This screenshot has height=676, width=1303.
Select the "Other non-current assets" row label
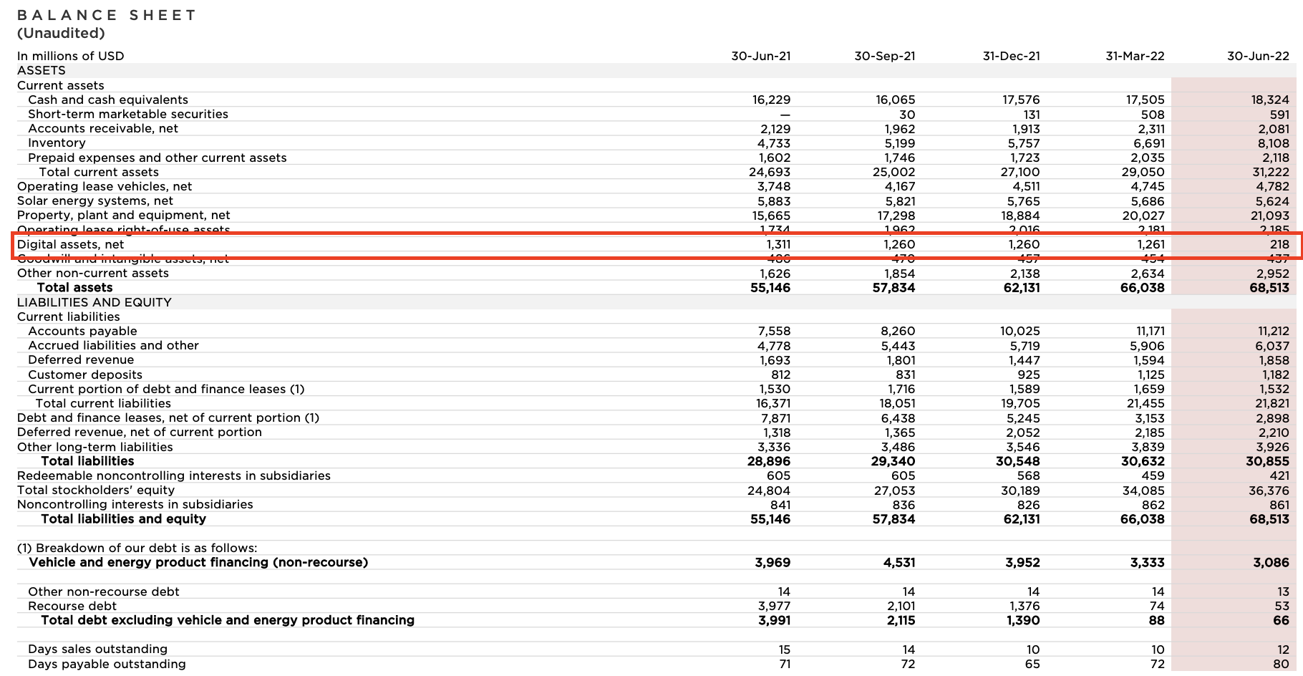pos(93,273)
